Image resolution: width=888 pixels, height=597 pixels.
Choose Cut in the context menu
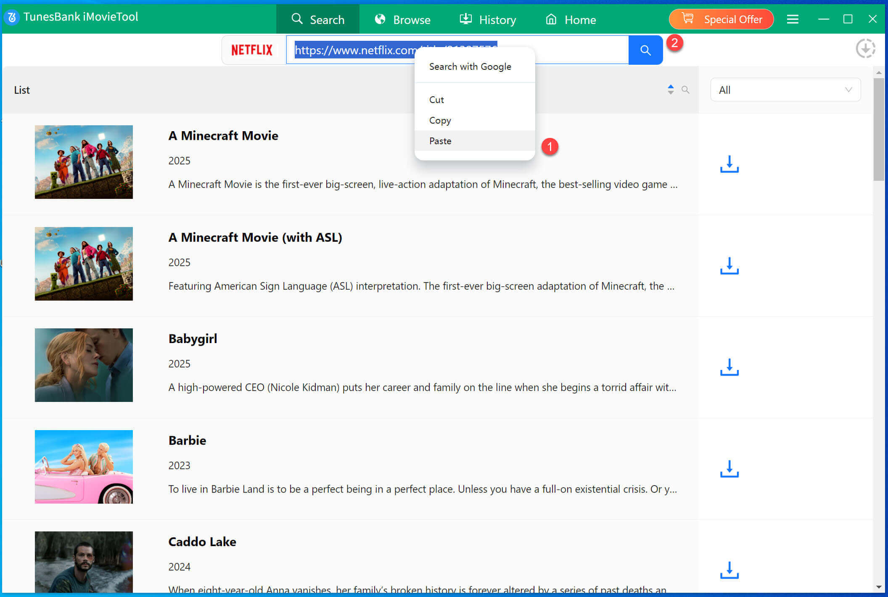pos(436,100)
